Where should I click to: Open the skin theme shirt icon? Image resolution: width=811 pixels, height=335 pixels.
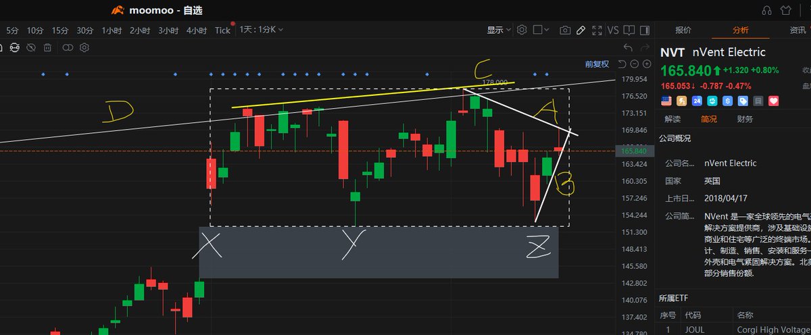tap(785, 10)
